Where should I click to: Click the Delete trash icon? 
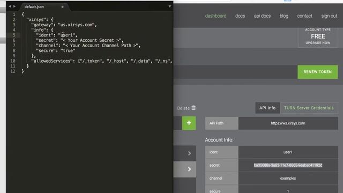click(193, 108)
